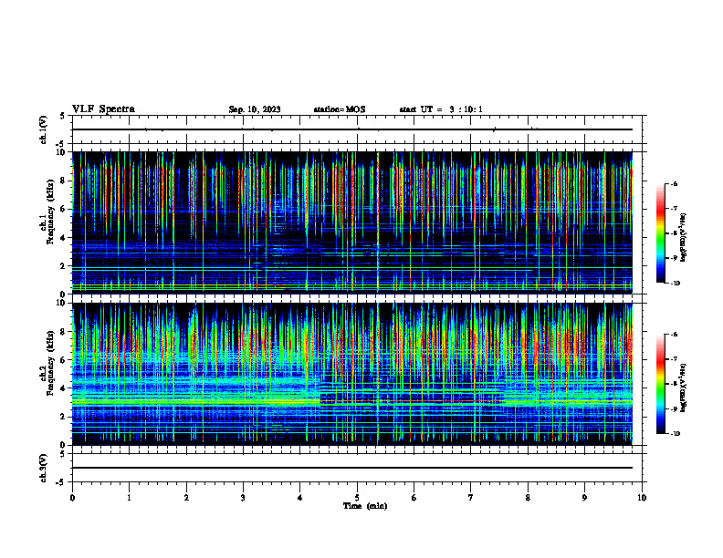The height and width of the screenshot is (558, 723).
Task: Click the "1" tick on the time axis
Action: 129,498
